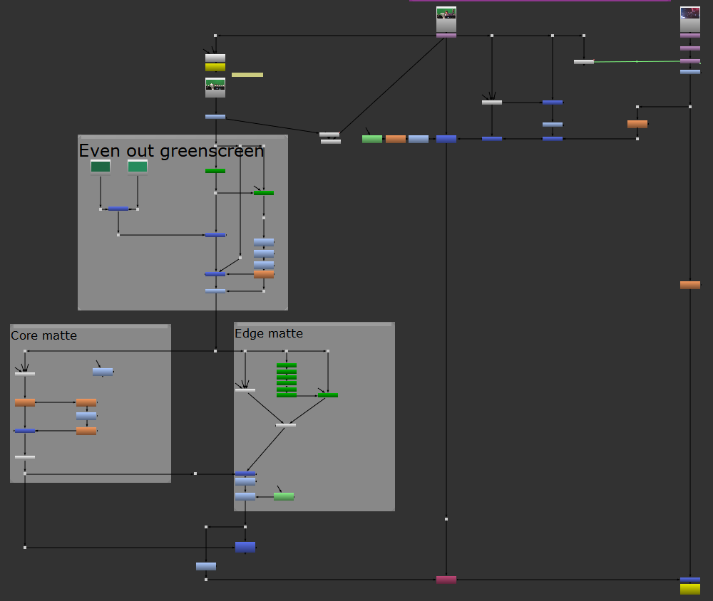Select the stacked dark green nodes in Edge matte
Viewport: 713px width, 601px height.
[287, 380]
